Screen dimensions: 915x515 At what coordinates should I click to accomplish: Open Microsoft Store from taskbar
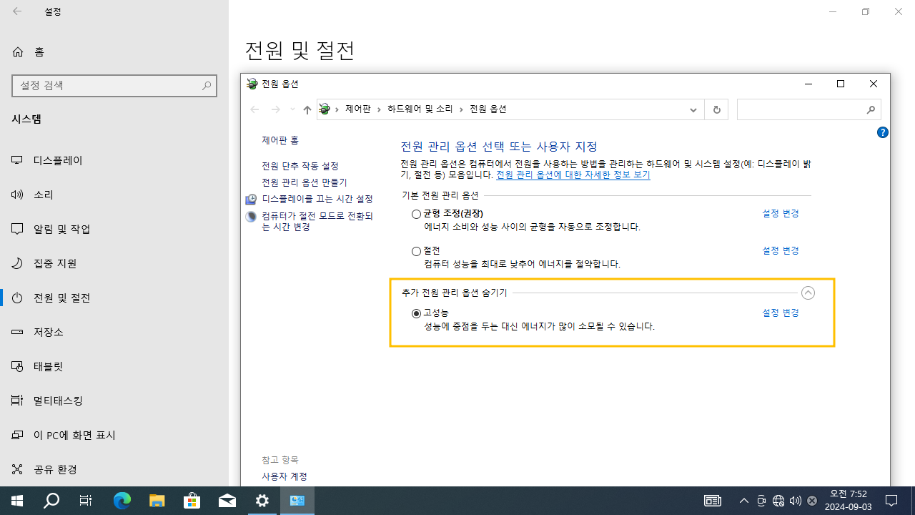(192, 501)
